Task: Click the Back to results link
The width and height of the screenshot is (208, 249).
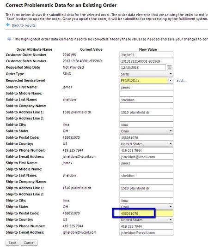Action: coord(24,25)
